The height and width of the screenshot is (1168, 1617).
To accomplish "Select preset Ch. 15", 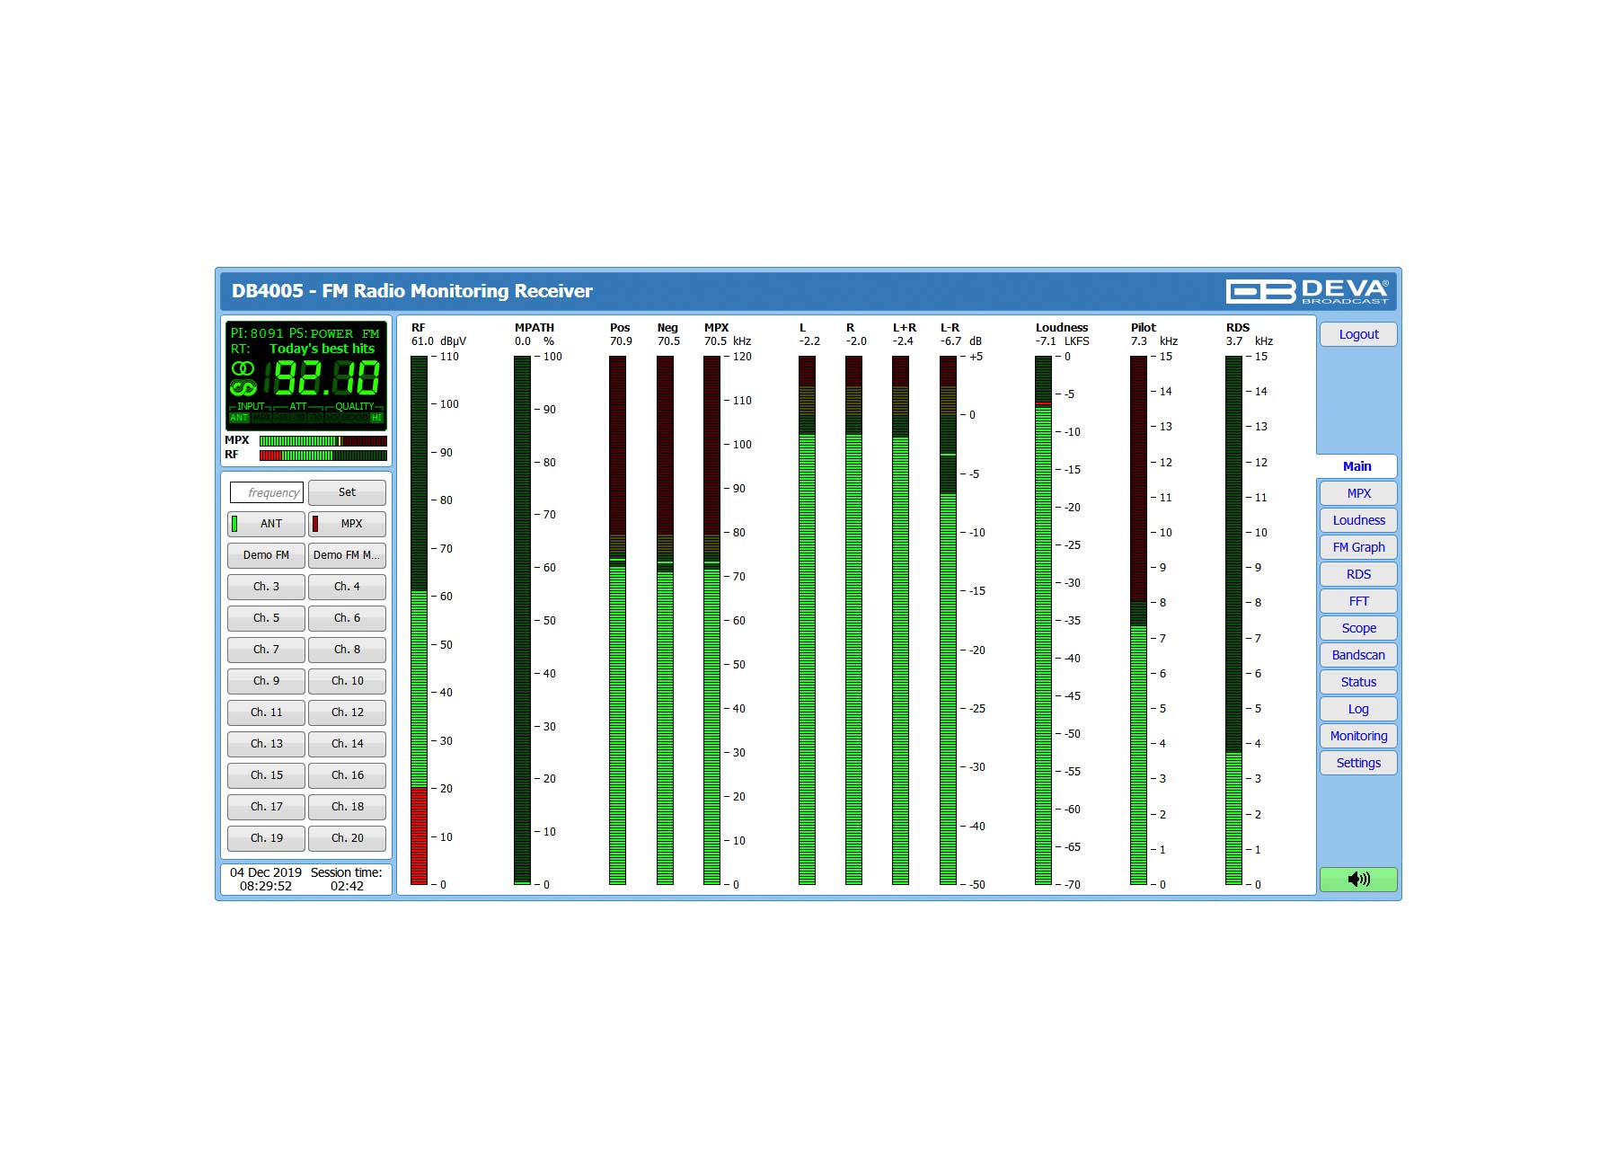I will (266, 775).
